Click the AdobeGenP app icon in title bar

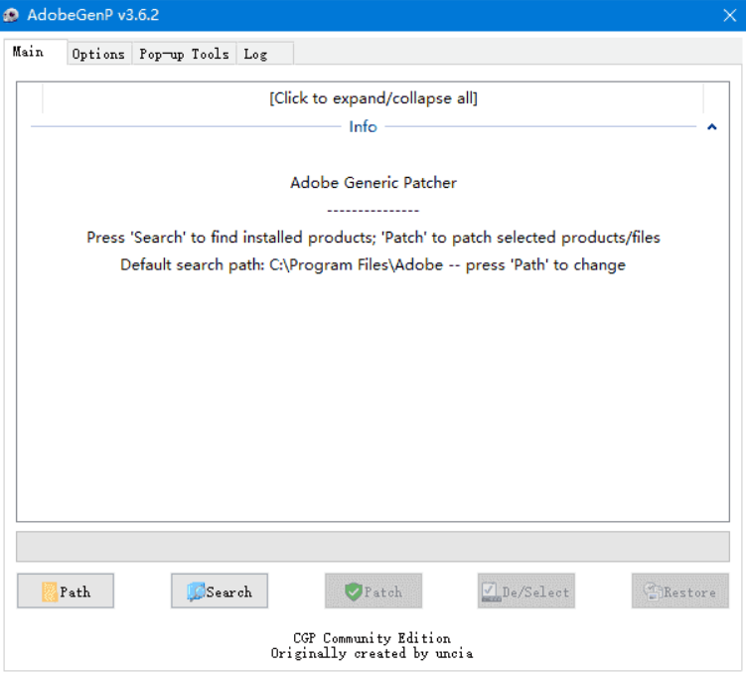click(x=12, y=15)
